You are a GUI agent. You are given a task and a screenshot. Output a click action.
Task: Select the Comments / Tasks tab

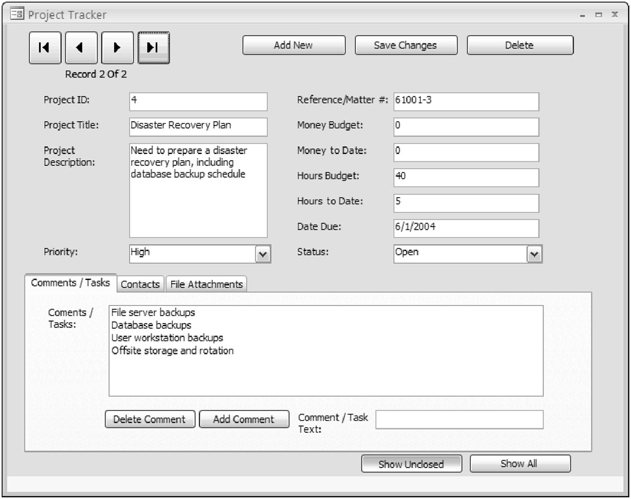pyautogui.click(x=70, y=283)
